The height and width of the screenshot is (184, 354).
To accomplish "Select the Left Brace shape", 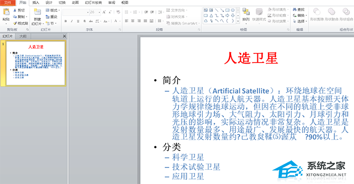I will tap(228, 21).
